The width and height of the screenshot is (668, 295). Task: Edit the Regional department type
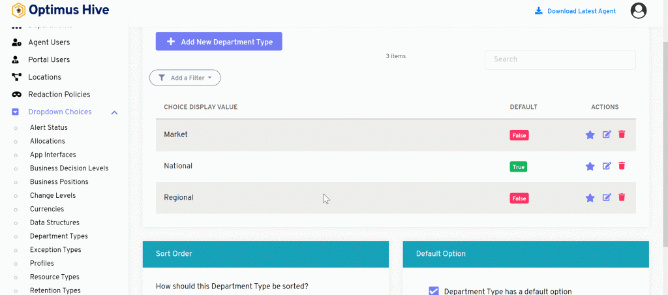[x=607, y=197]
